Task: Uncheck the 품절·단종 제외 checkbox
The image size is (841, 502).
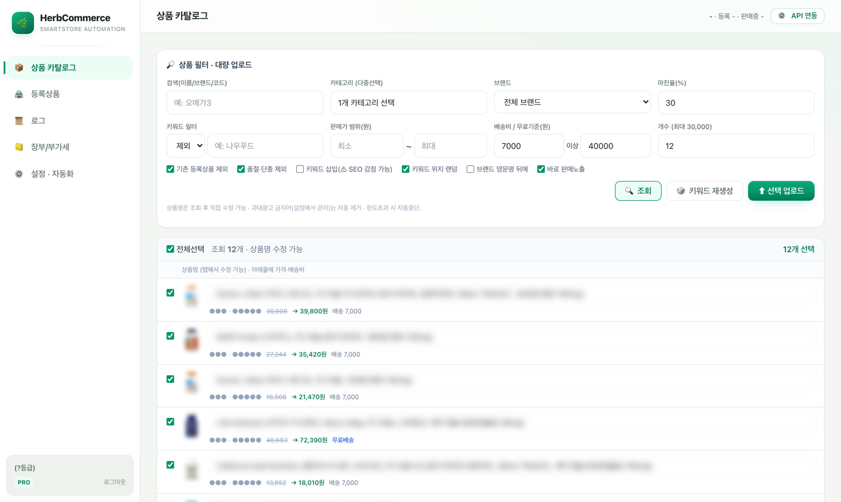Action: click(x=241, y=169)
